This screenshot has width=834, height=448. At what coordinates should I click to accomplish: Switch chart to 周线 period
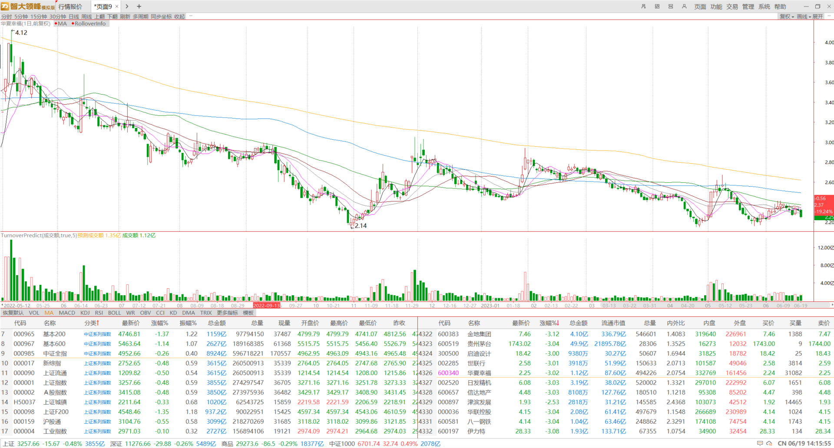coord(87,16)
